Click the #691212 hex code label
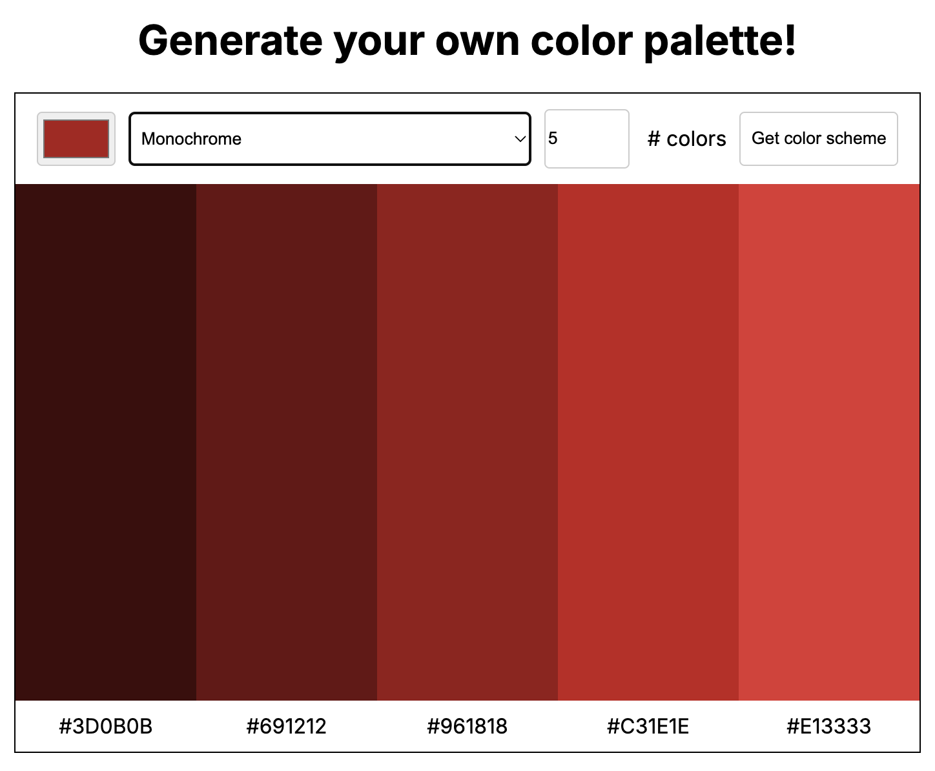Viewport: 935px width, 771px height. tap(285, 726)
